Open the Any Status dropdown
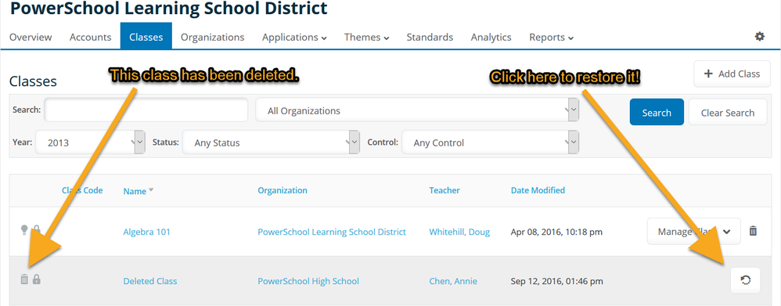 pos(272,142)
